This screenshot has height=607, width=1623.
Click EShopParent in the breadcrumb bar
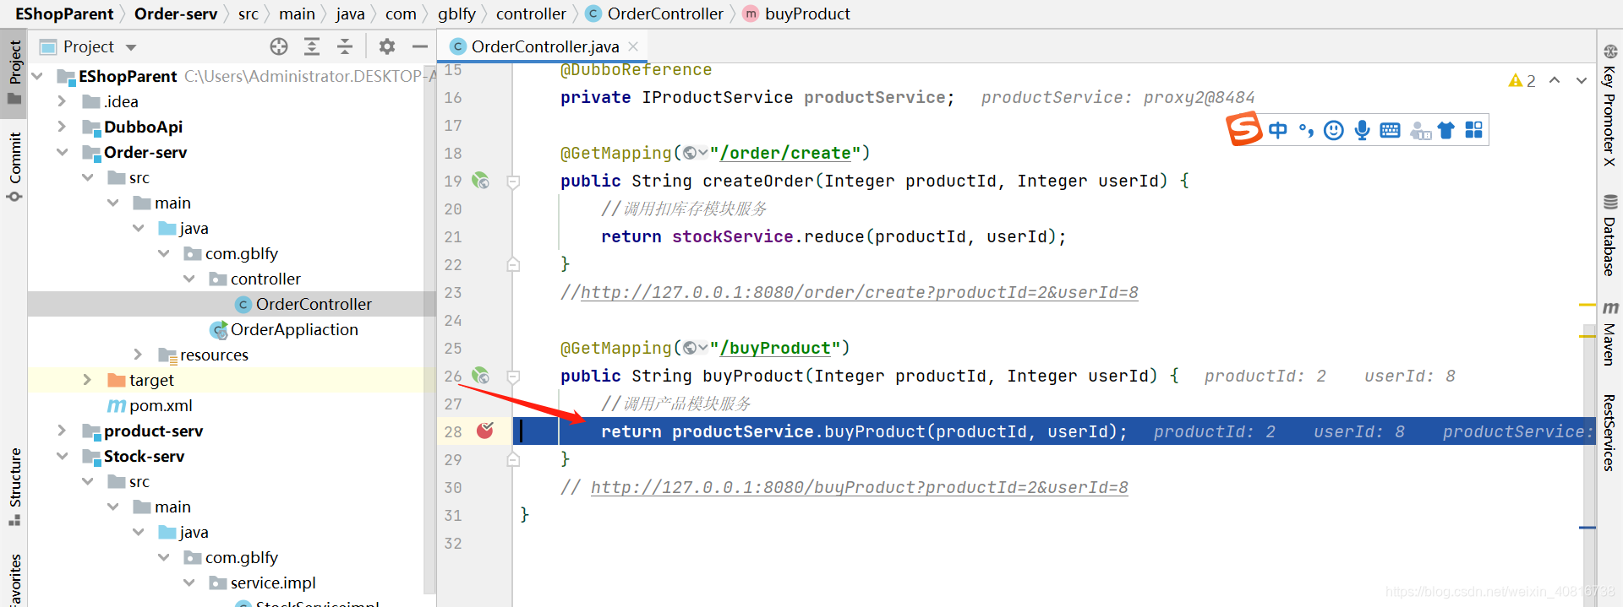point(64,14)
